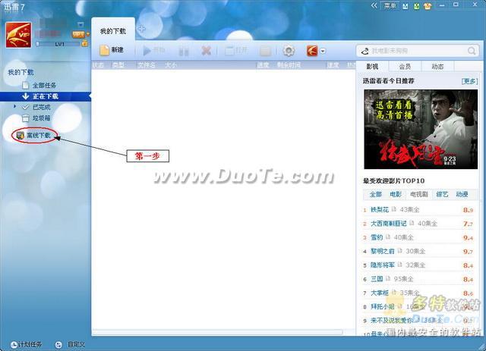
Task: Select the 动漫 filter in TOP10
Action: click(462, 194)
